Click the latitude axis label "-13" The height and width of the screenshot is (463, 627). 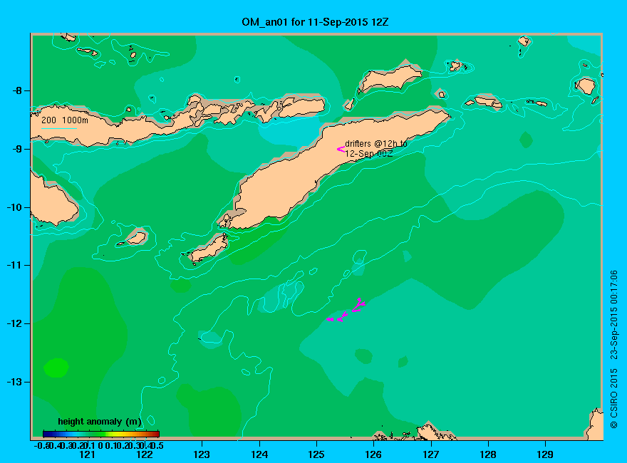point(15,382)
